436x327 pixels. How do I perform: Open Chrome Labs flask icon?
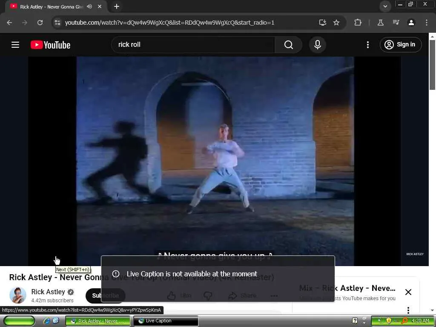click(381, 23)
